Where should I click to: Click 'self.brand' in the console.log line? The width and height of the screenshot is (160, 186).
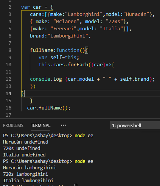point(135,79)
